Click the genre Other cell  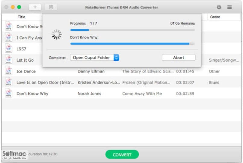[214, 71]
